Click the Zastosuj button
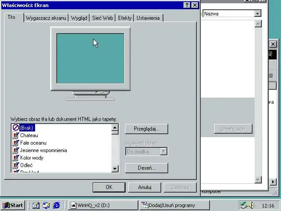The height and width of the screenshot is (211, 281). pos(180,187)
